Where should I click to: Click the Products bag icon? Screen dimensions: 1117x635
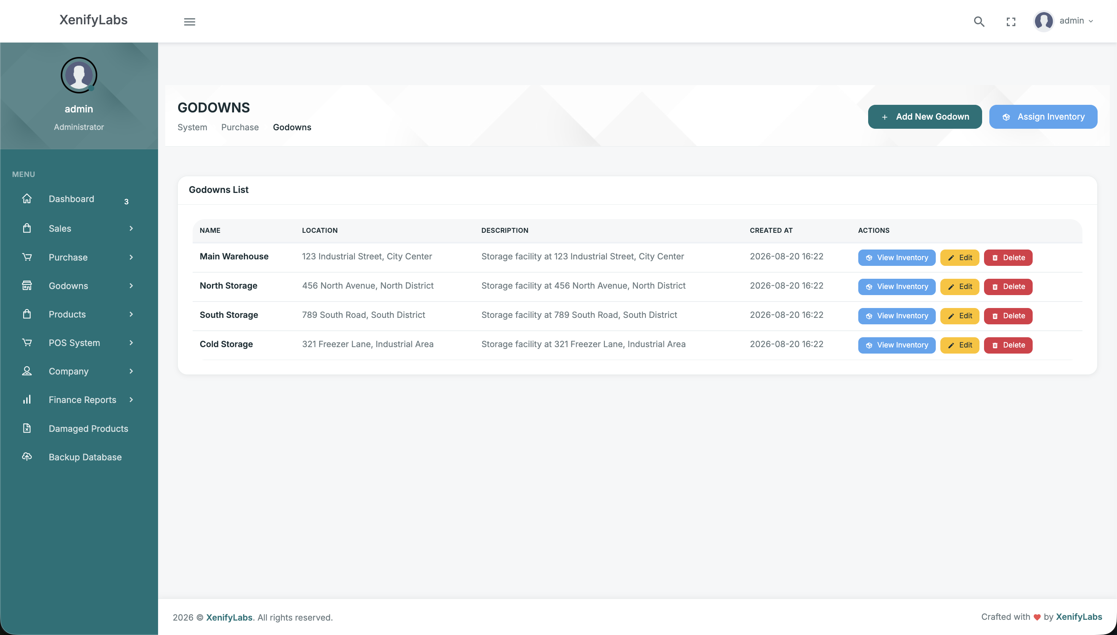click(x=27, y=314)
